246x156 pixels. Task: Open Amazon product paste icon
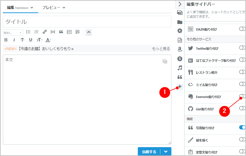(180, 49)
